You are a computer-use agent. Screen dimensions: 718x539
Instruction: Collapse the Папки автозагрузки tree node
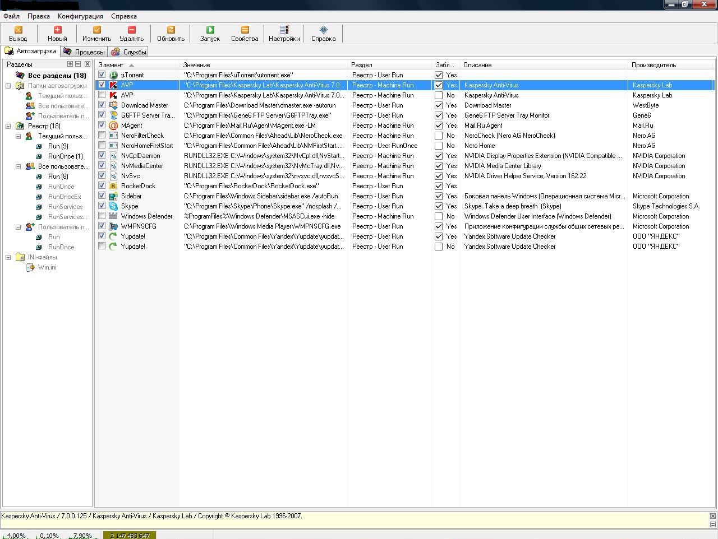click(8, 86)
